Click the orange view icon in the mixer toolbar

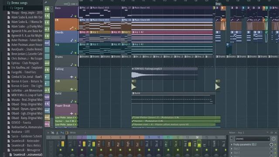[x=67, y=133]
